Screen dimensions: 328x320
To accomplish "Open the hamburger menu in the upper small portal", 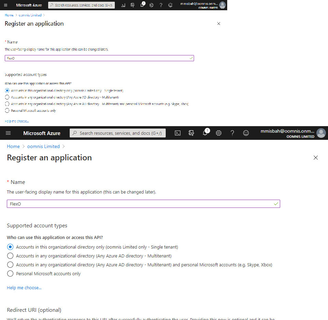I will 6,5.
